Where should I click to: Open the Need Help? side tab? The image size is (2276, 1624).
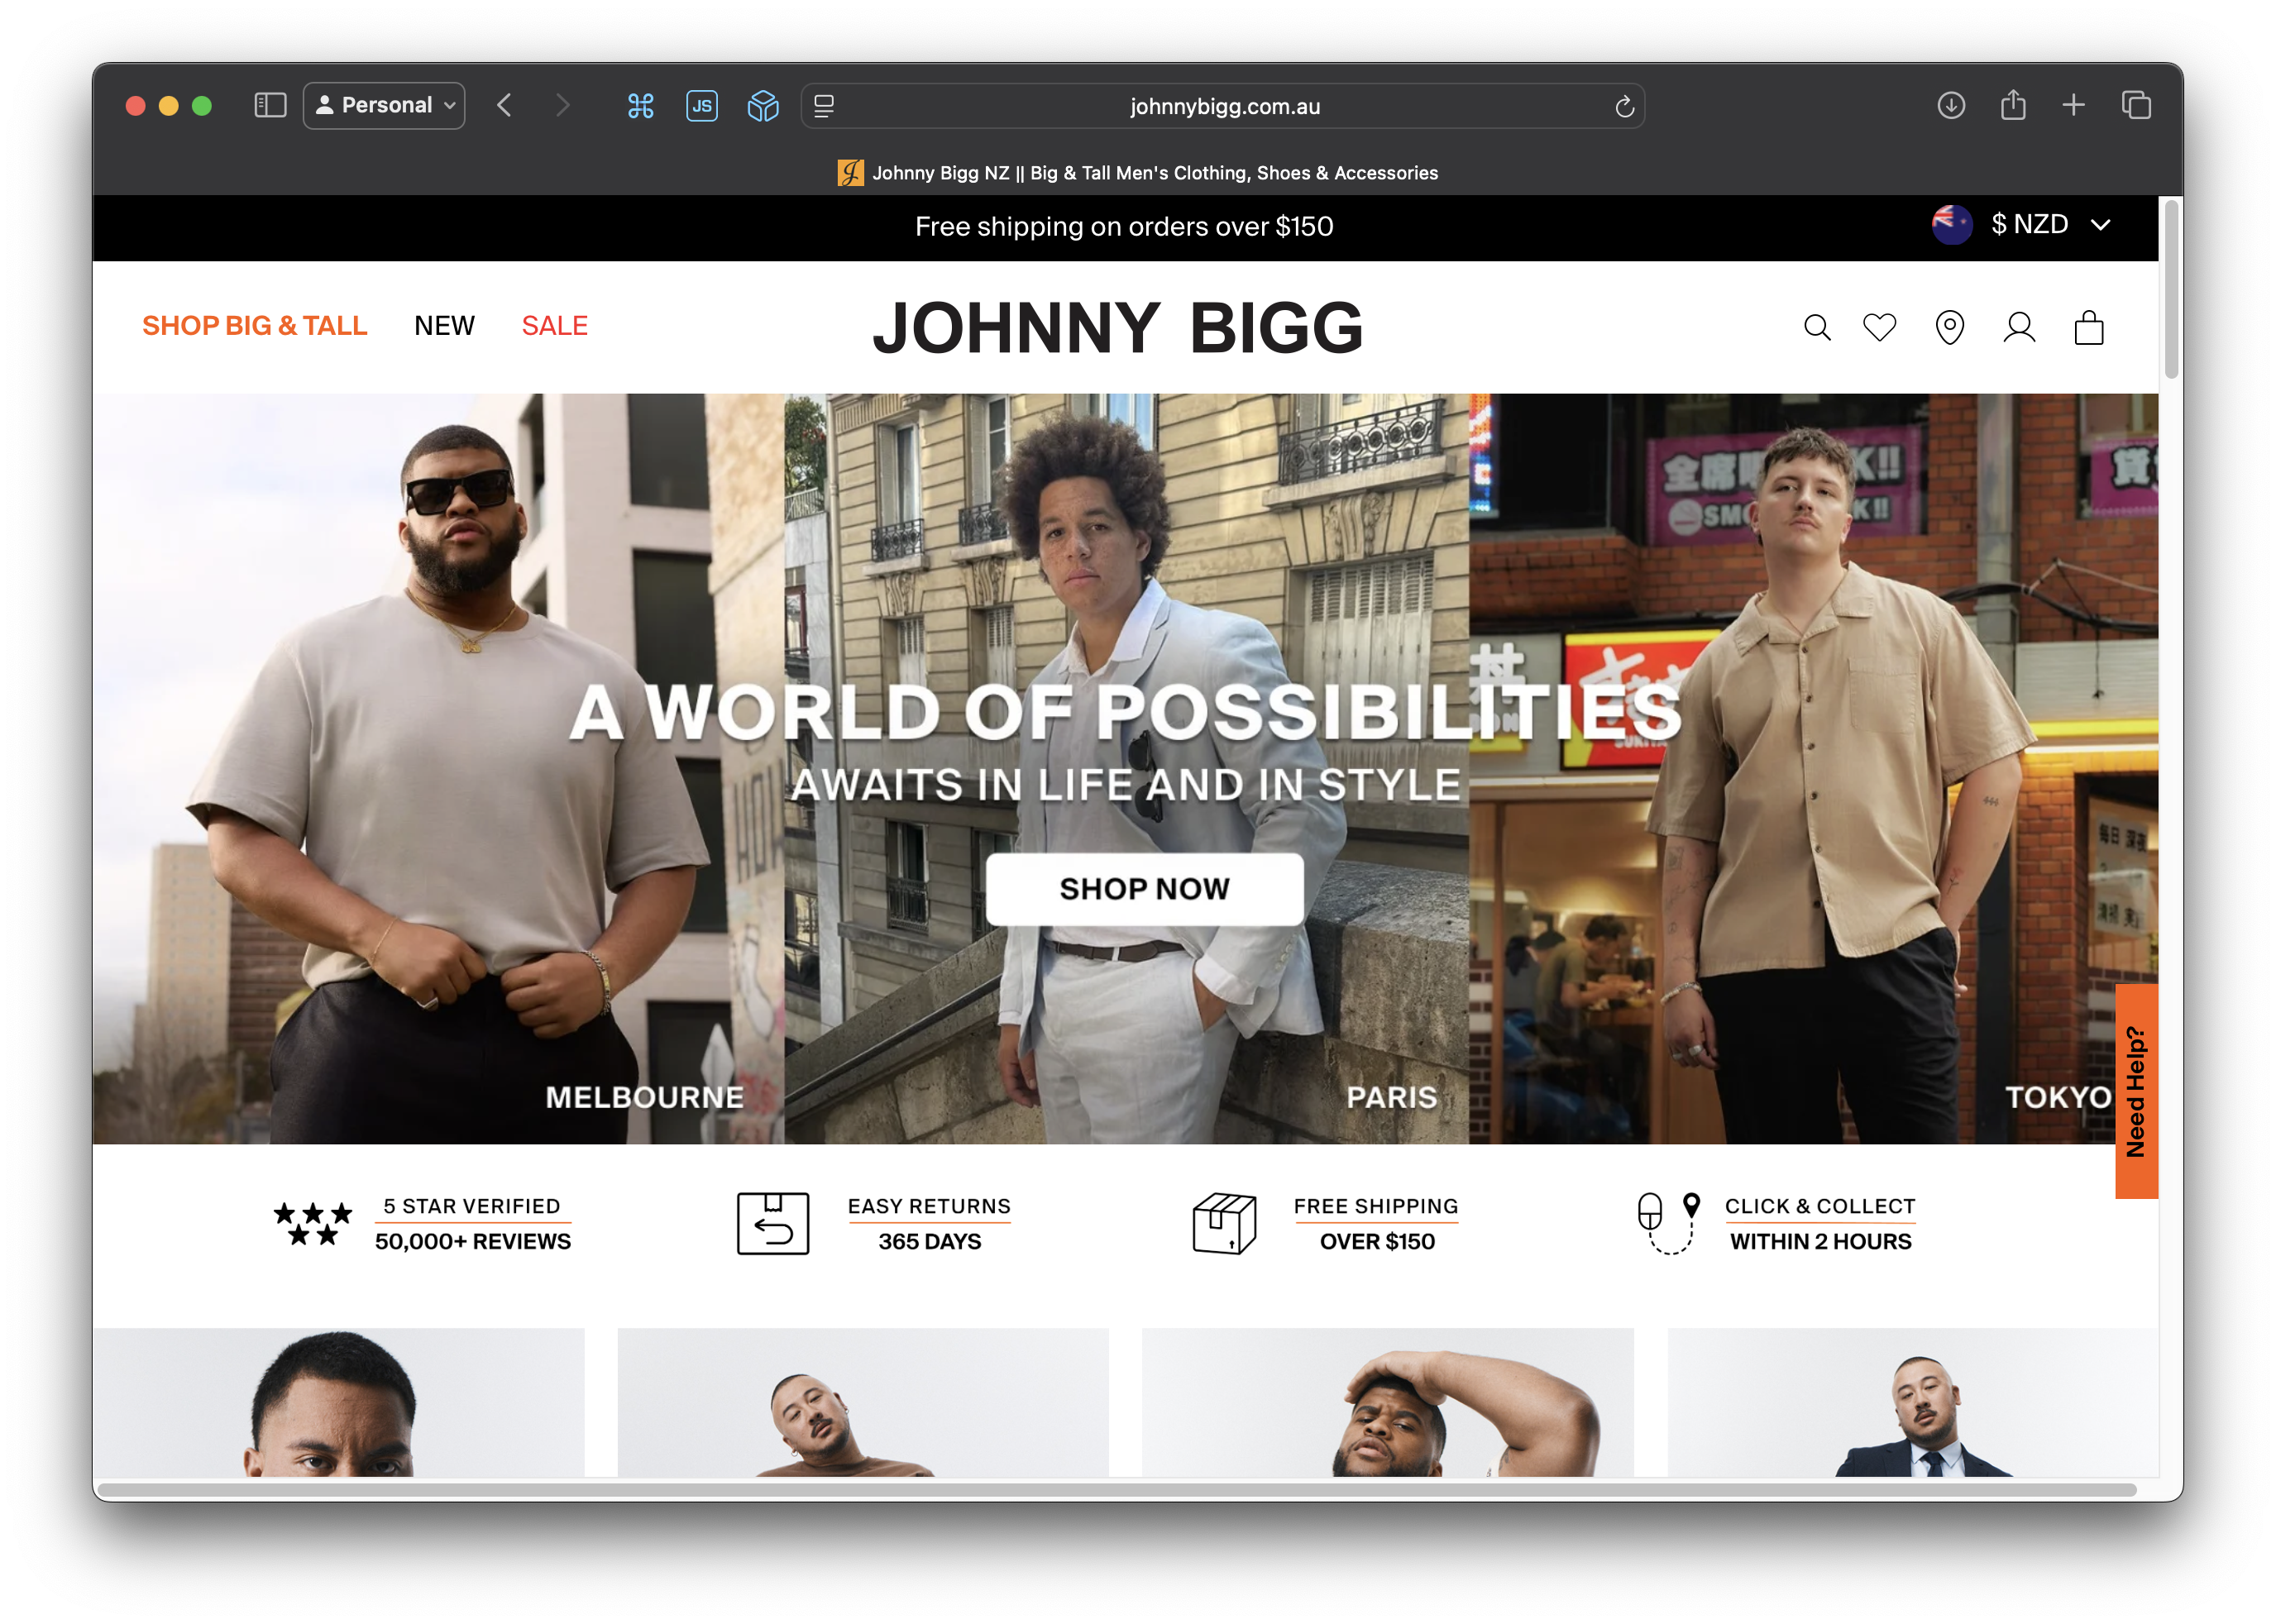tap(2136, 1091)
